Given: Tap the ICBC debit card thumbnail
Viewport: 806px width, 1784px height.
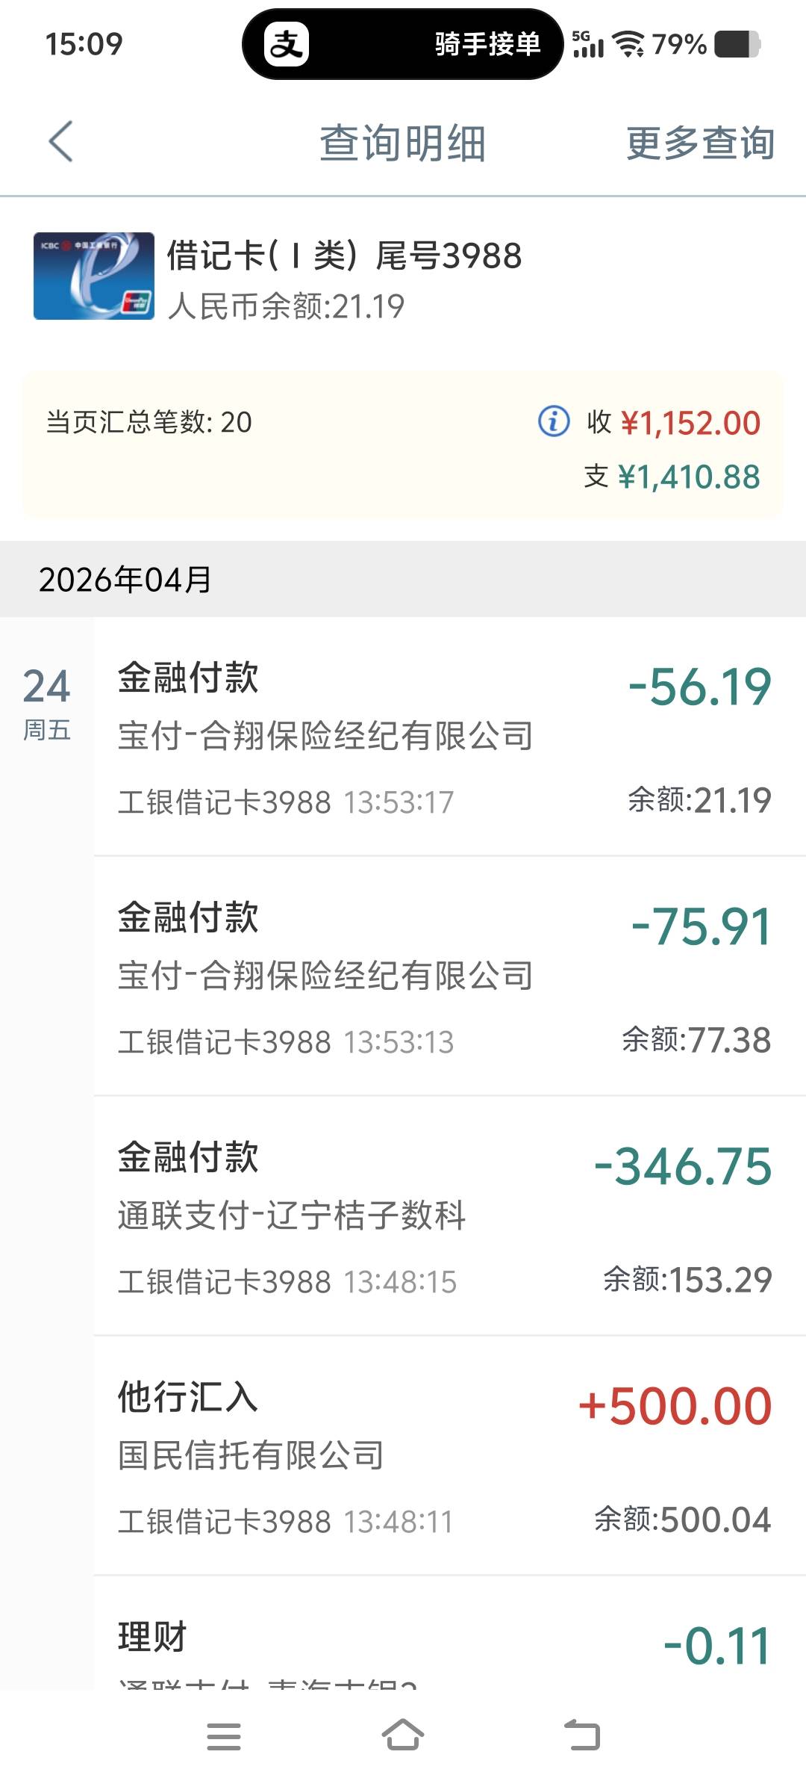Looking at the screenshot, I should 94,276.
